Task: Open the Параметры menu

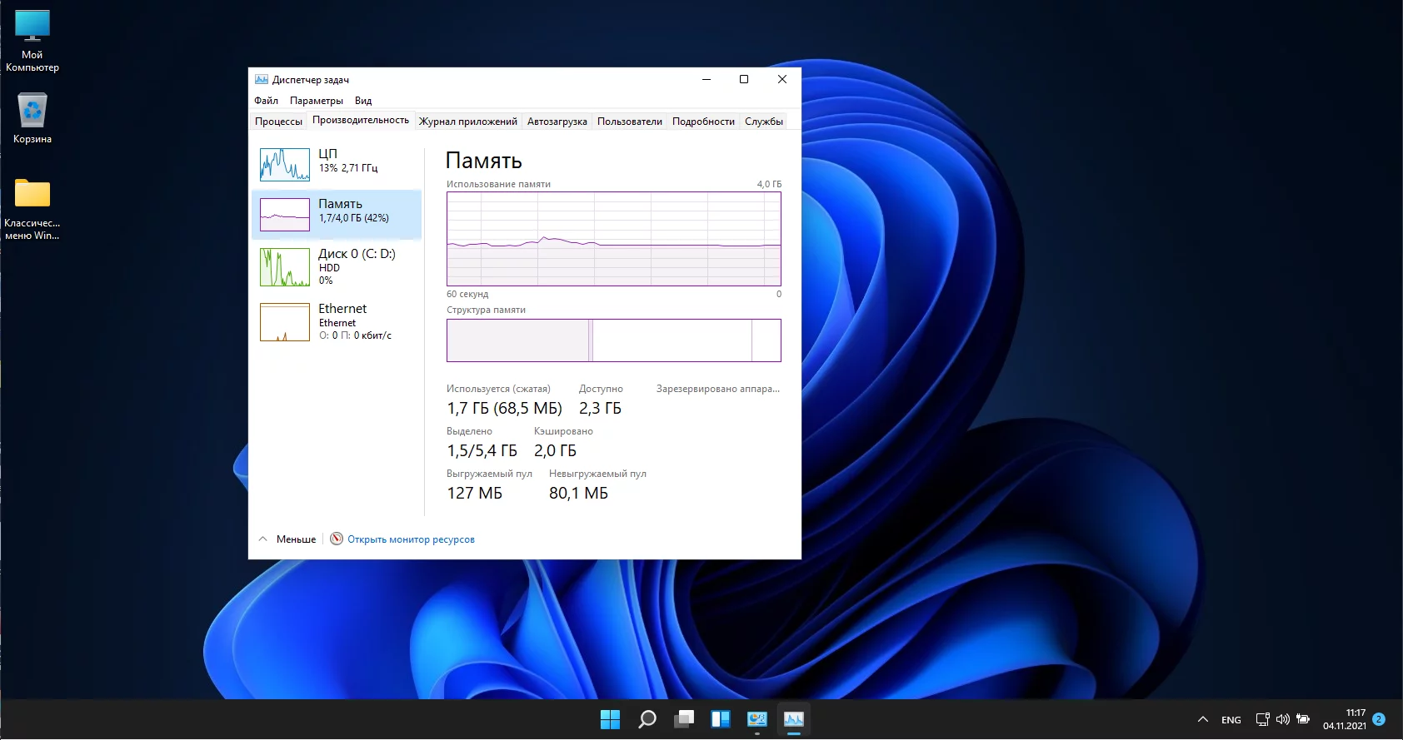Action: (316, 101)
